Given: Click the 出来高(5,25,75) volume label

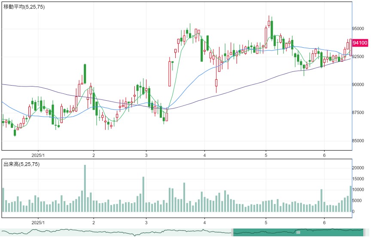Looking at the screenshot, I should [x=21, y=164].
